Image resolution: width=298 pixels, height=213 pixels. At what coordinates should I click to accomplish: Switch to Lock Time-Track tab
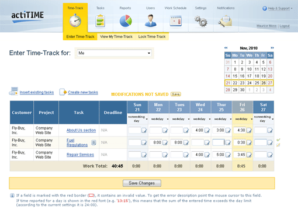[x=152, y=37]
